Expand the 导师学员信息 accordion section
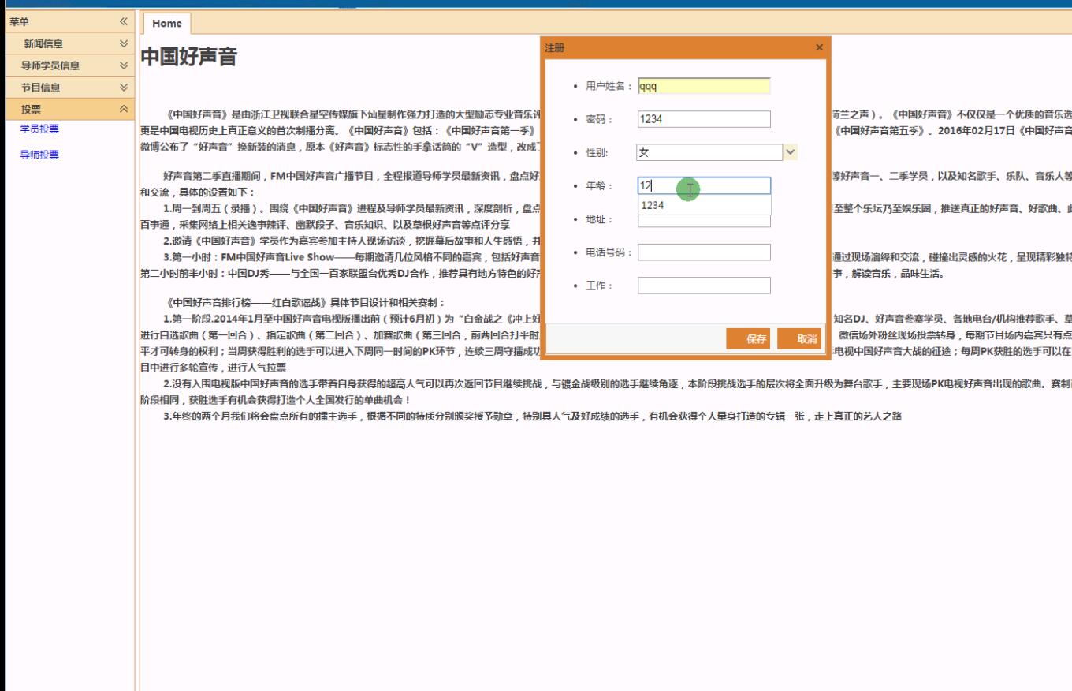The image size is (1072, 691). point(124,65)
